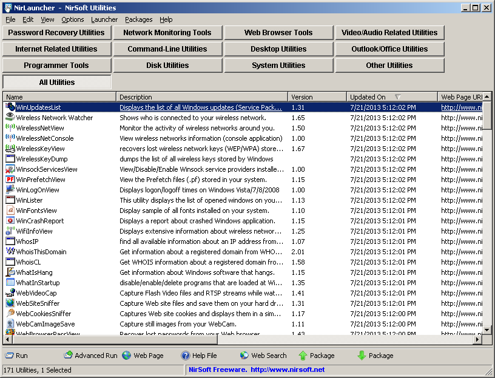Go to next package with down arrow
Screen dimensions: 495x378
[x=375, y=356]
